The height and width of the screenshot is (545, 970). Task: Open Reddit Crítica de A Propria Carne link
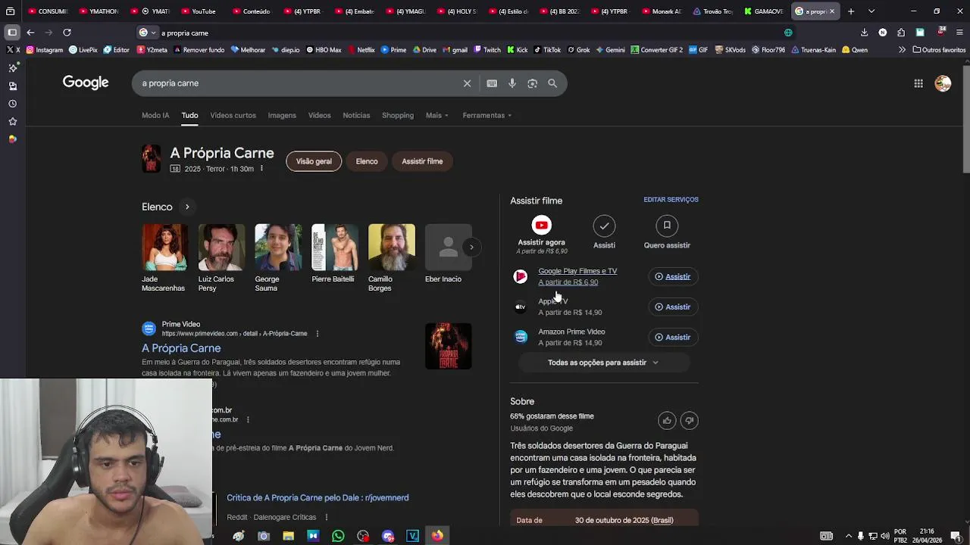click(318, 498)
